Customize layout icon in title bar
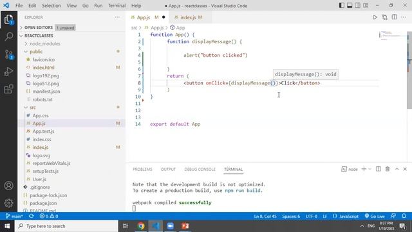412x232 pixels. click(366, 5)
